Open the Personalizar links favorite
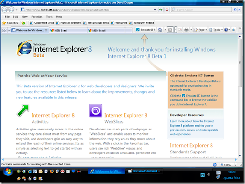Image resolution: width=245 pixels, height=184 pixels. click(x=96, y=23)
